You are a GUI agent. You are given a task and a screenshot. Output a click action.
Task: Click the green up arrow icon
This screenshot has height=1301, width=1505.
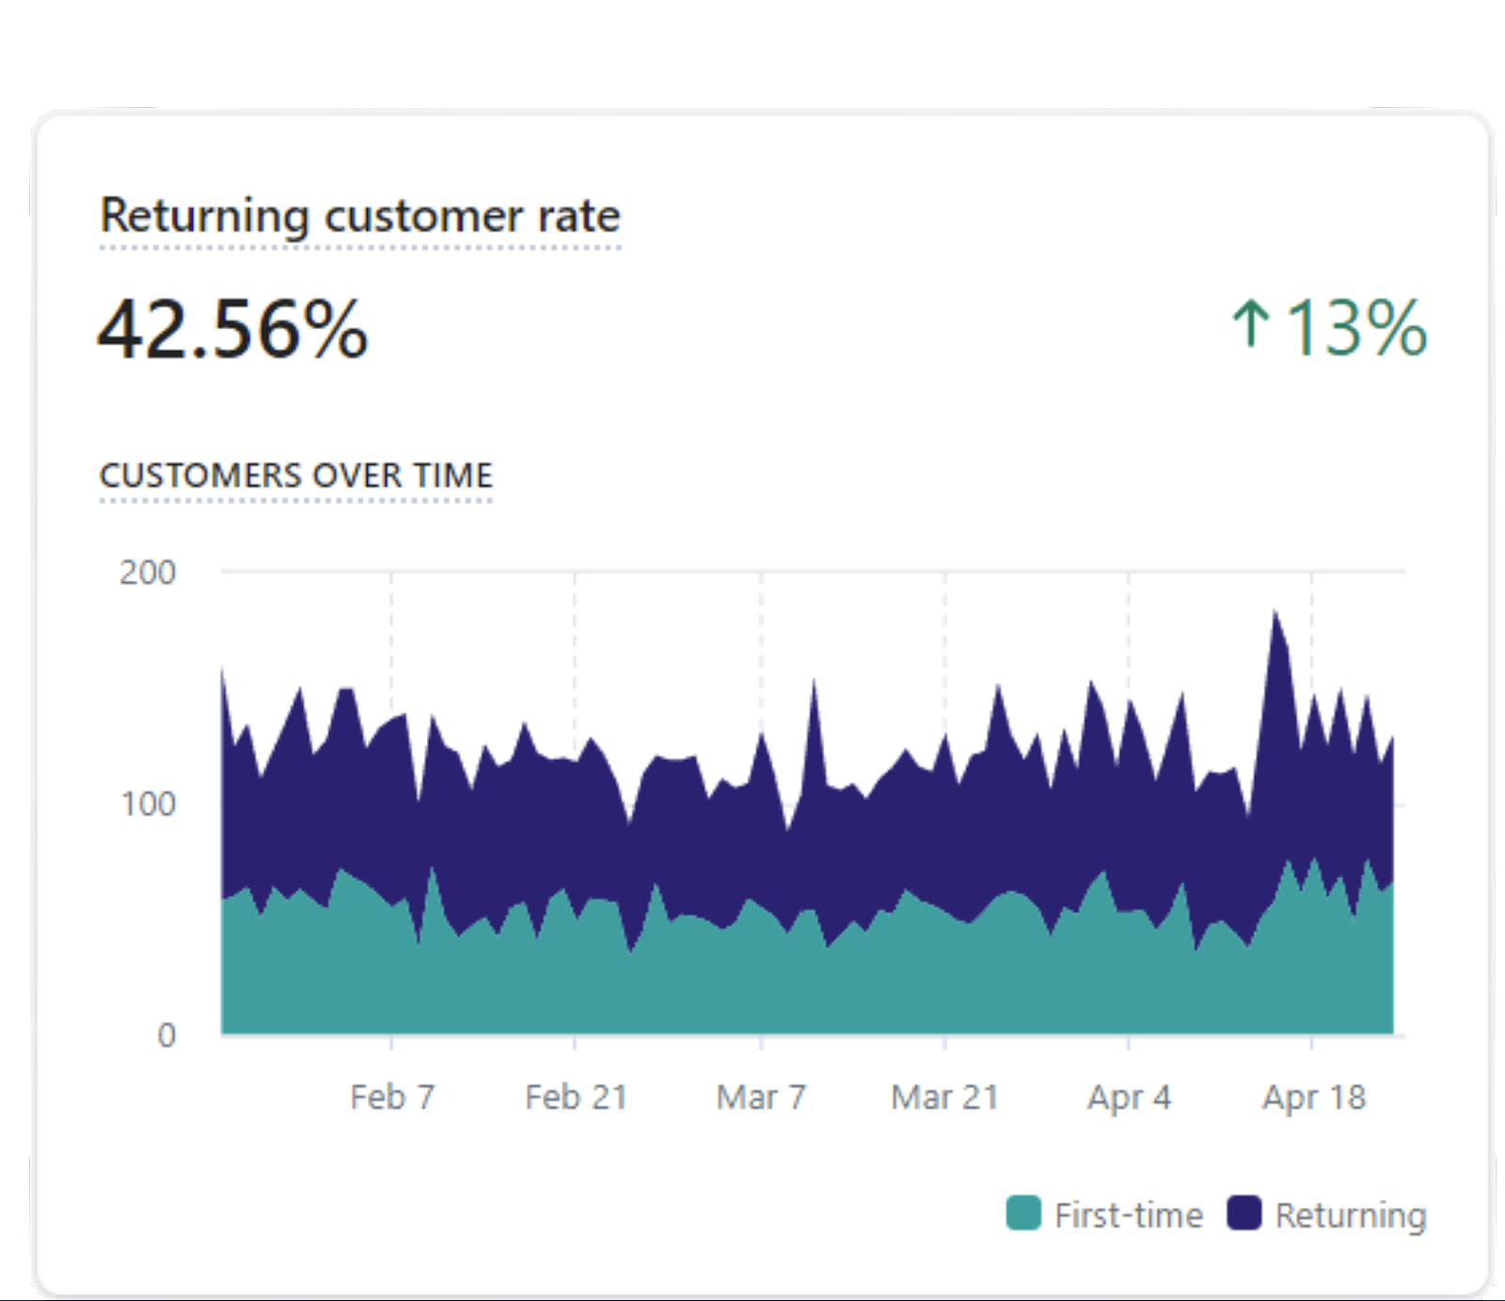[1251, 325]
